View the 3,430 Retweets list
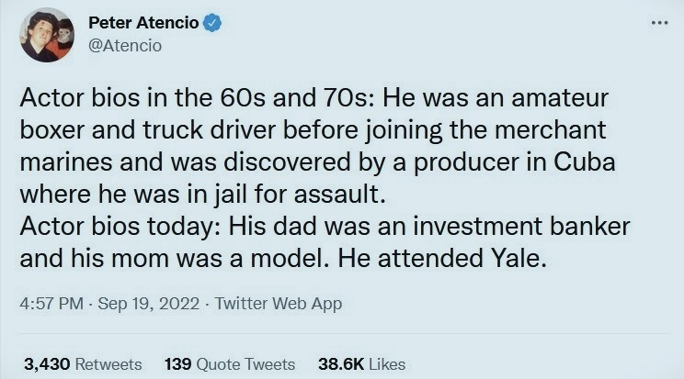Screen dimensions: 684x379 (x=83, y=364)
